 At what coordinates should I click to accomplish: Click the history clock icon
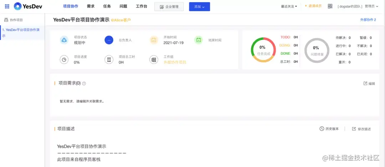point(322,129)
